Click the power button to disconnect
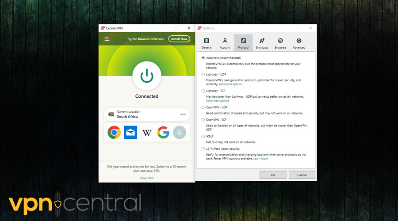The height and width of the screenshot is (221, 398). [x=147, y=76]
